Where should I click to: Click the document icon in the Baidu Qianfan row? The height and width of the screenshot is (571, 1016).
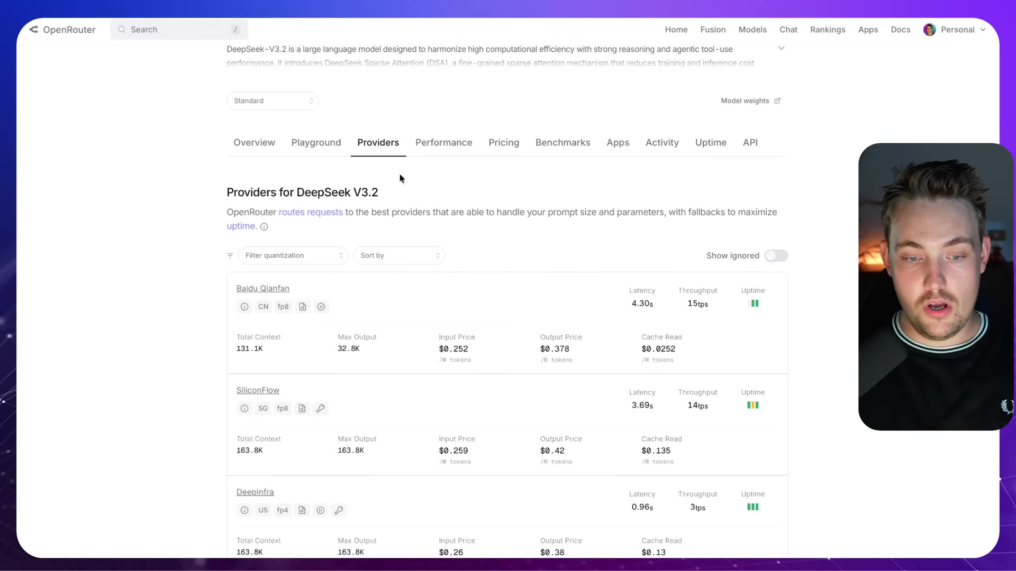[303, 307]
